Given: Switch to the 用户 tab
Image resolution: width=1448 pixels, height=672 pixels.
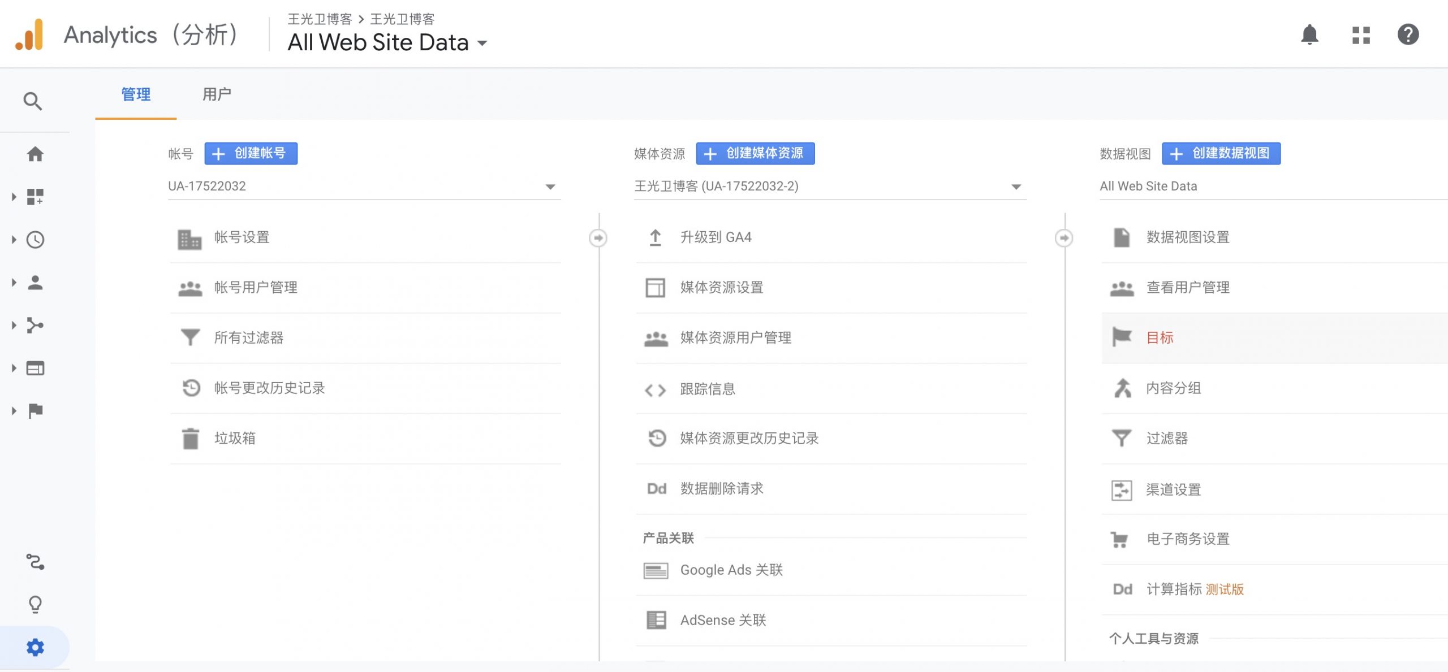Looking at the screenshot, I should pos(217,94).
